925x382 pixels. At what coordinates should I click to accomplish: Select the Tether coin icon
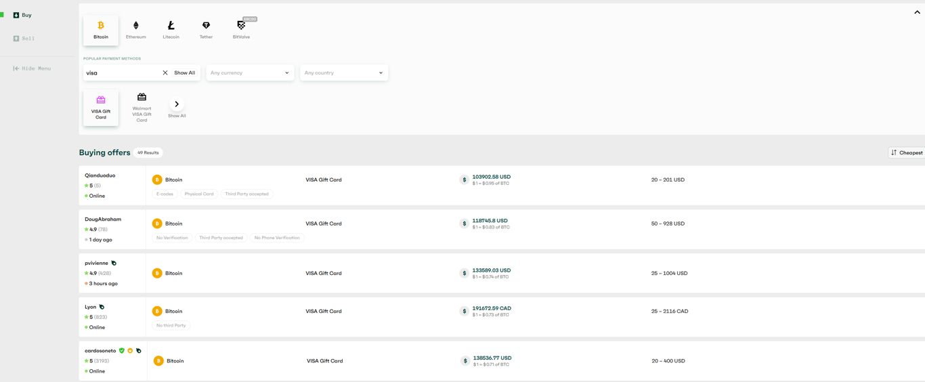(x=206, y=26)
